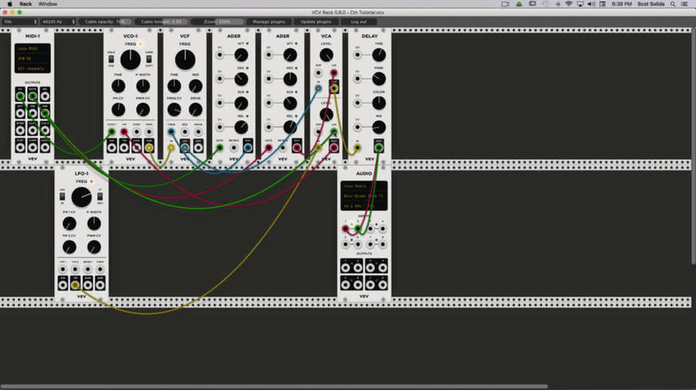The image size is (696, 390).
Task: Open Spotlight search in menu bar
Action: [x=673, y=4]
